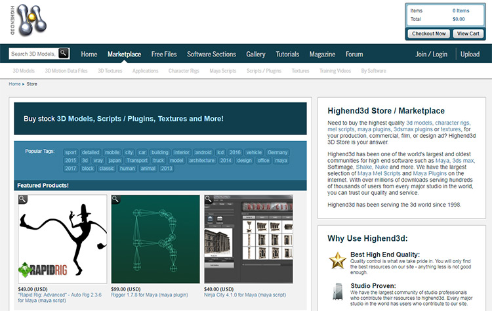Open the Rigger wireframe R thumbnail

coord(155,239)
